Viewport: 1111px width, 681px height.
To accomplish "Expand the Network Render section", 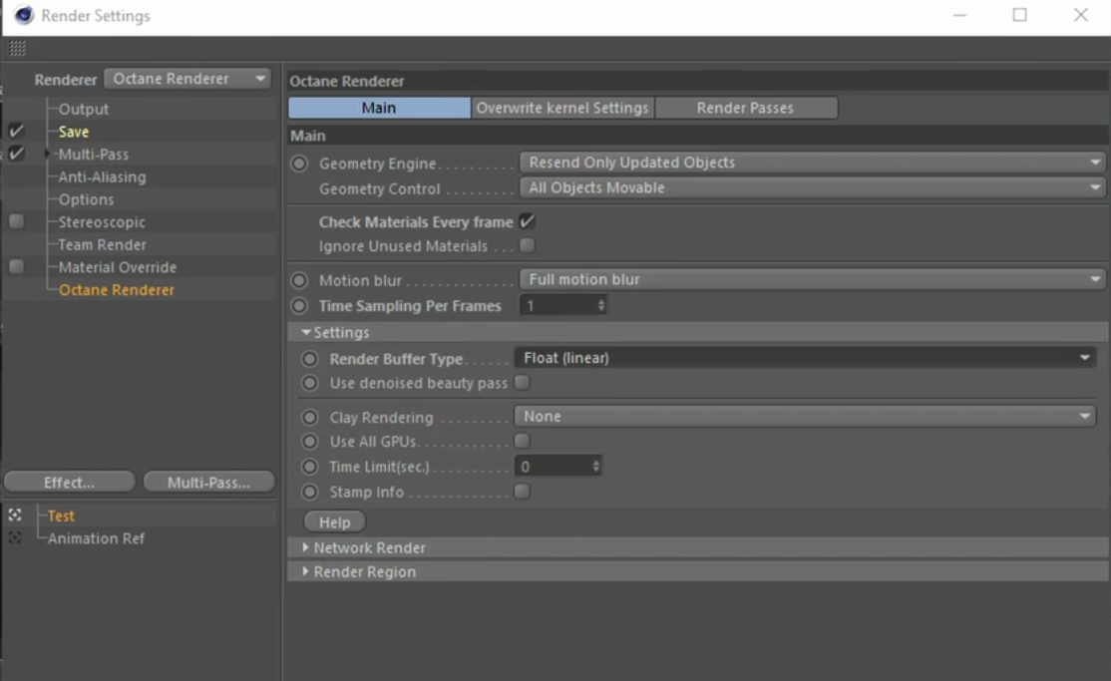I will pos(369,547).
